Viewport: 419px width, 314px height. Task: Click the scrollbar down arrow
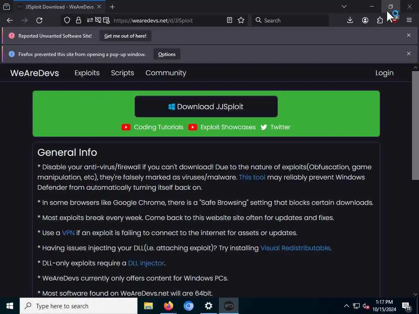point(415,294)
